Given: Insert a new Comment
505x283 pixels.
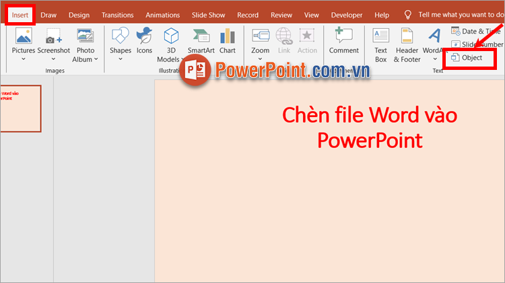Looking at the screenshot, I should [343, 40].
